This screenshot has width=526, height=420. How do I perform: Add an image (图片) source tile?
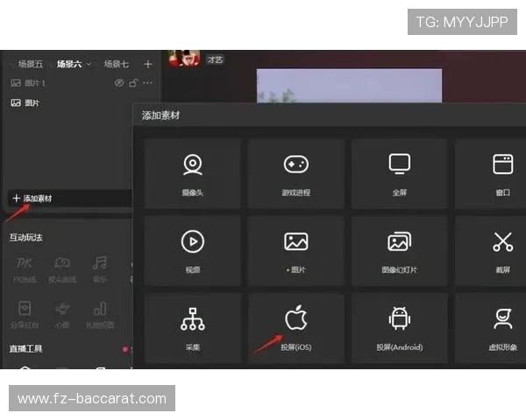[295, 249]
